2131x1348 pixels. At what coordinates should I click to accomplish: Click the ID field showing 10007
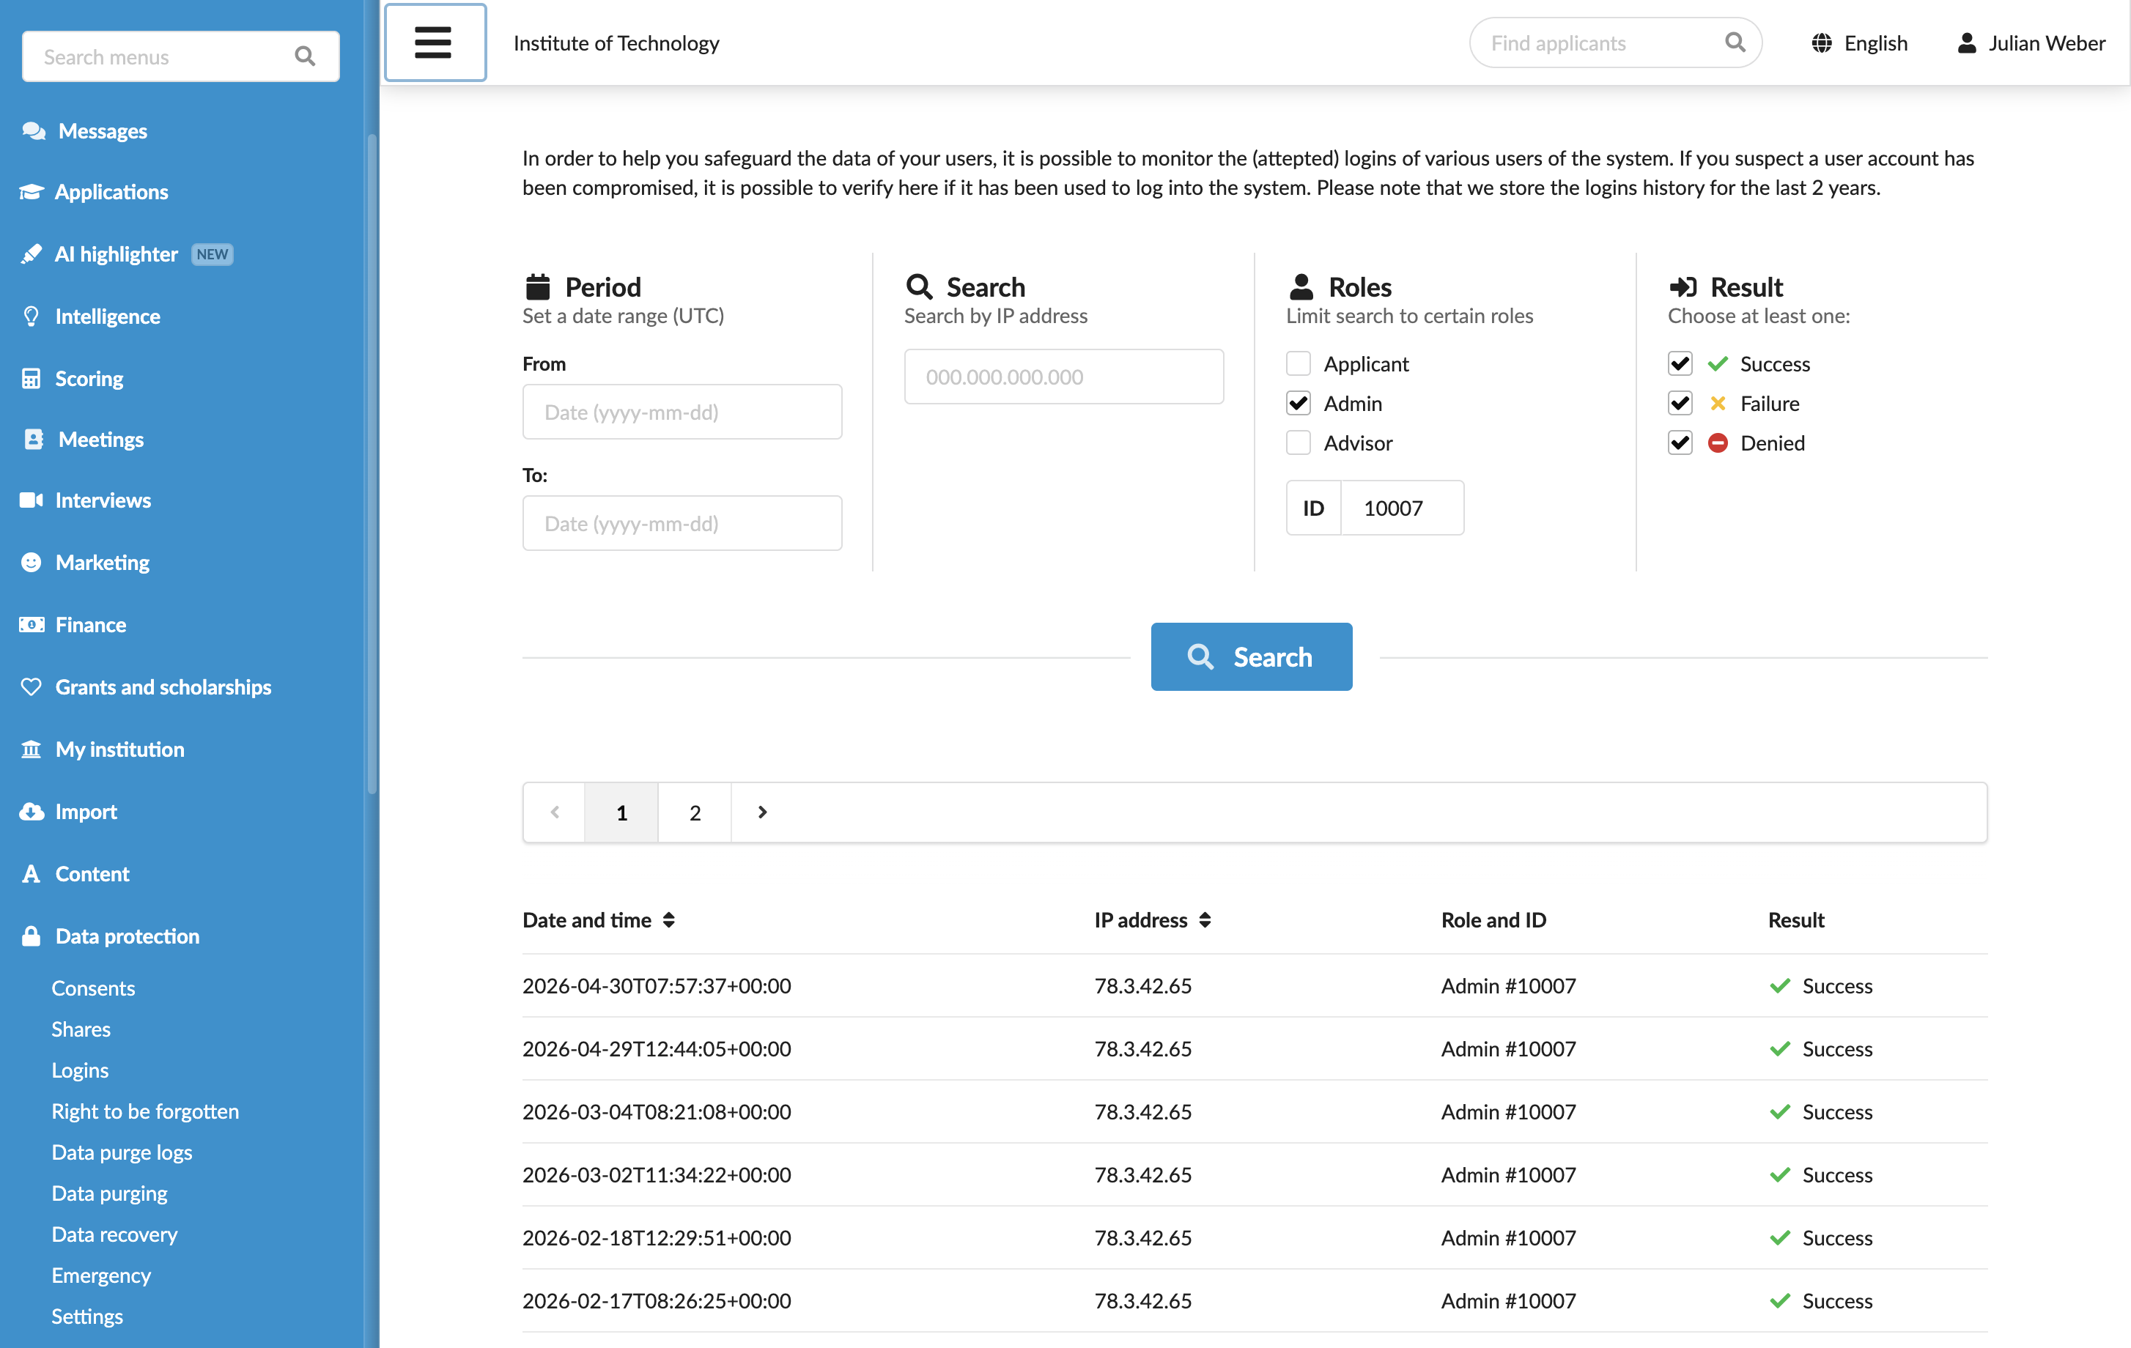(x=1402, y=508)
